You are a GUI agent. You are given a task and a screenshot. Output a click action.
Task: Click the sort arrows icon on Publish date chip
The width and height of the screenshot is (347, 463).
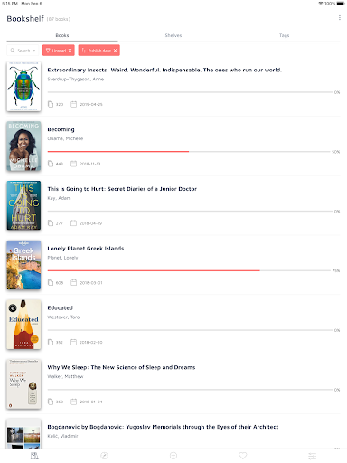coord(84,51)
